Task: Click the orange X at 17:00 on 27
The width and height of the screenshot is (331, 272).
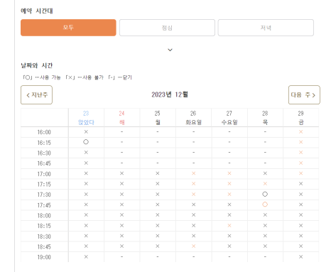Action: point(229,173)
